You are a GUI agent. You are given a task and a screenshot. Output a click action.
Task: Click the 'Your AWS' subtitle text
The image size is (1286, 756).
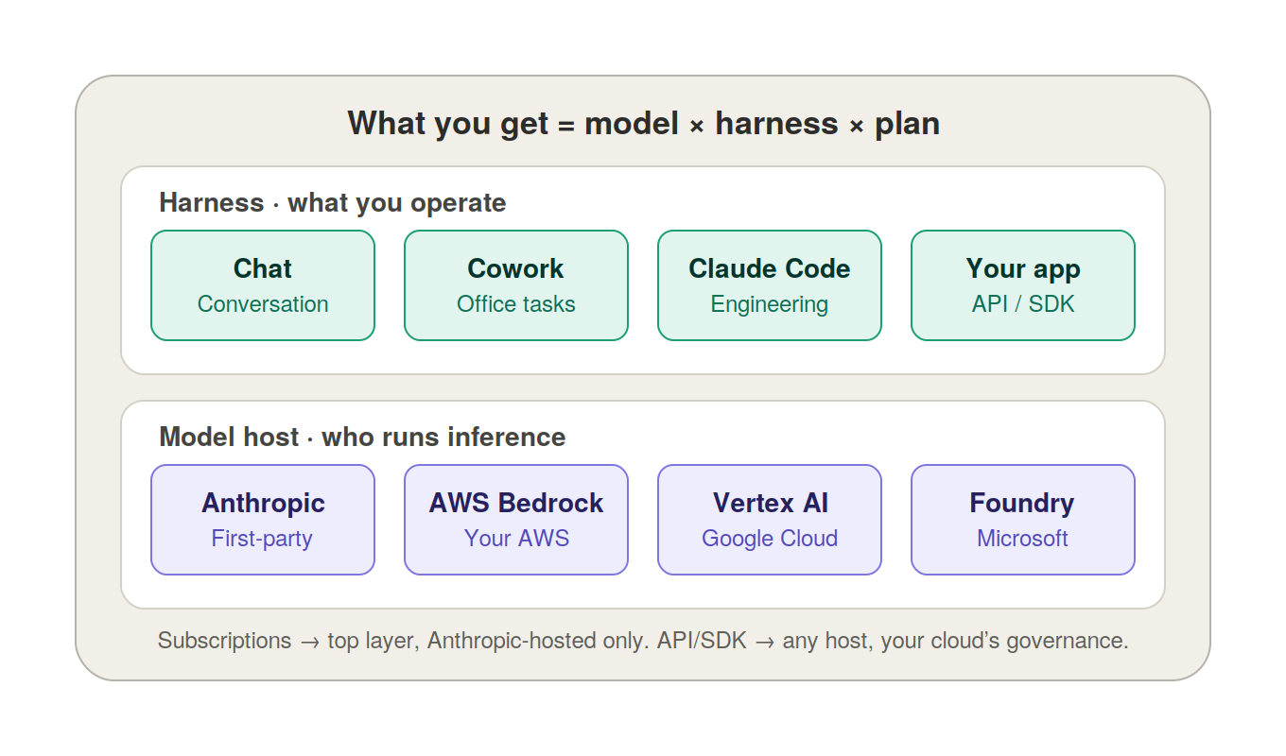(x=516, y=539)
